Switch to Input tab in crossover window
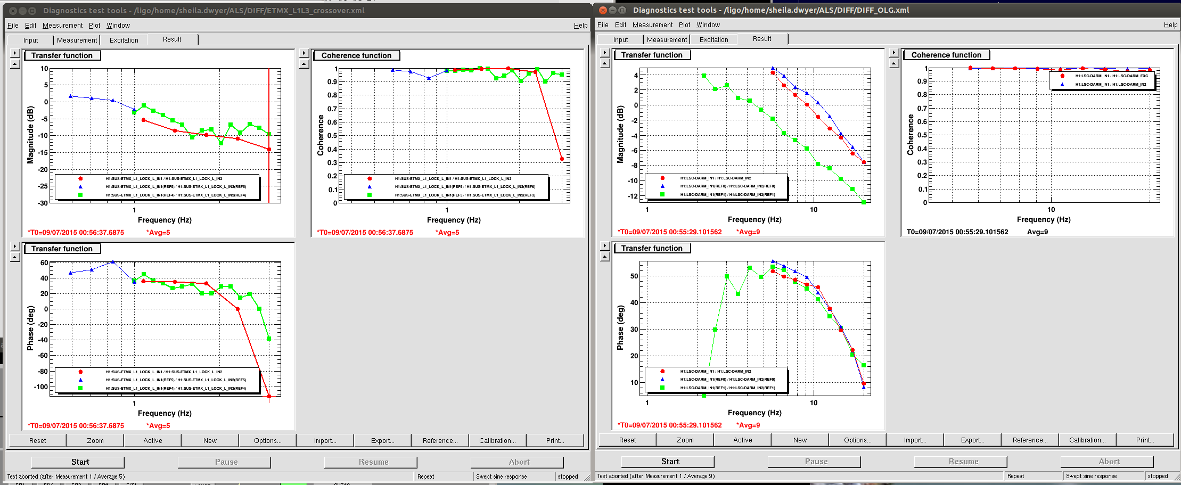The width and height of the screenshot is (1181, 485). [30, 40]
